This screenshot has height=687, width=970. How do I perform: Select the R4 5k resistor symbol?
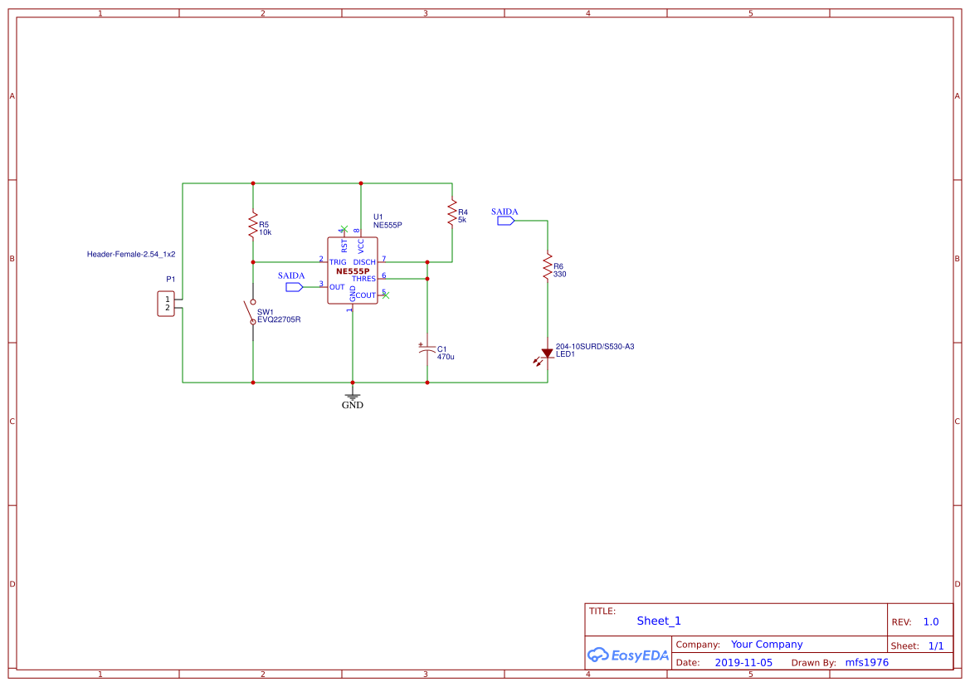tap(452, 212)
